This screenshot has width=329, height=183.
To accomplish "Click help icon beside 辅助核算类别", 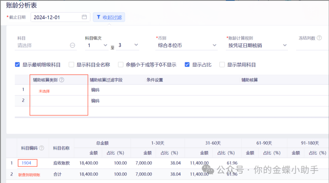I will point(62,80).
